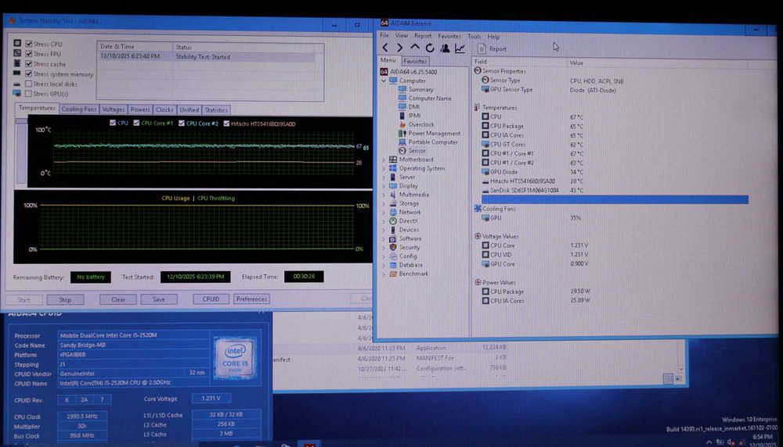This screenshot has height=447, width=783.
Task: Expand the Server tree node
Action: tap(384, 177)
